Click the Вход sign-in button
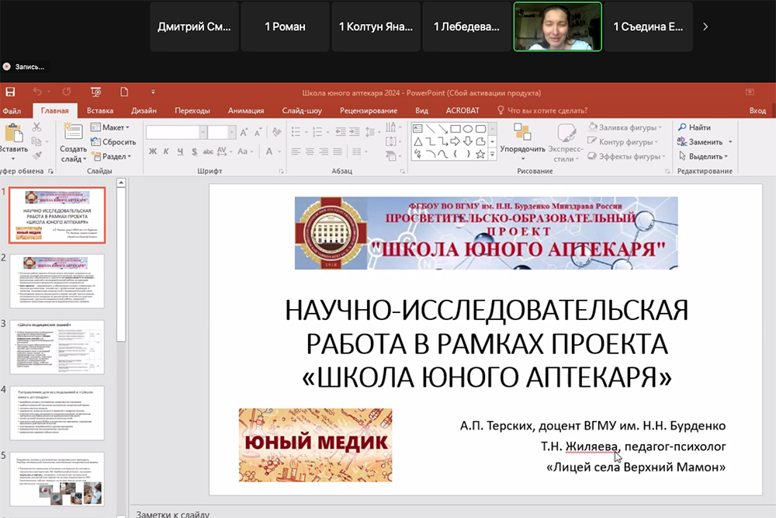The height and width of the screenshot is (518, 776). point(757,110)
